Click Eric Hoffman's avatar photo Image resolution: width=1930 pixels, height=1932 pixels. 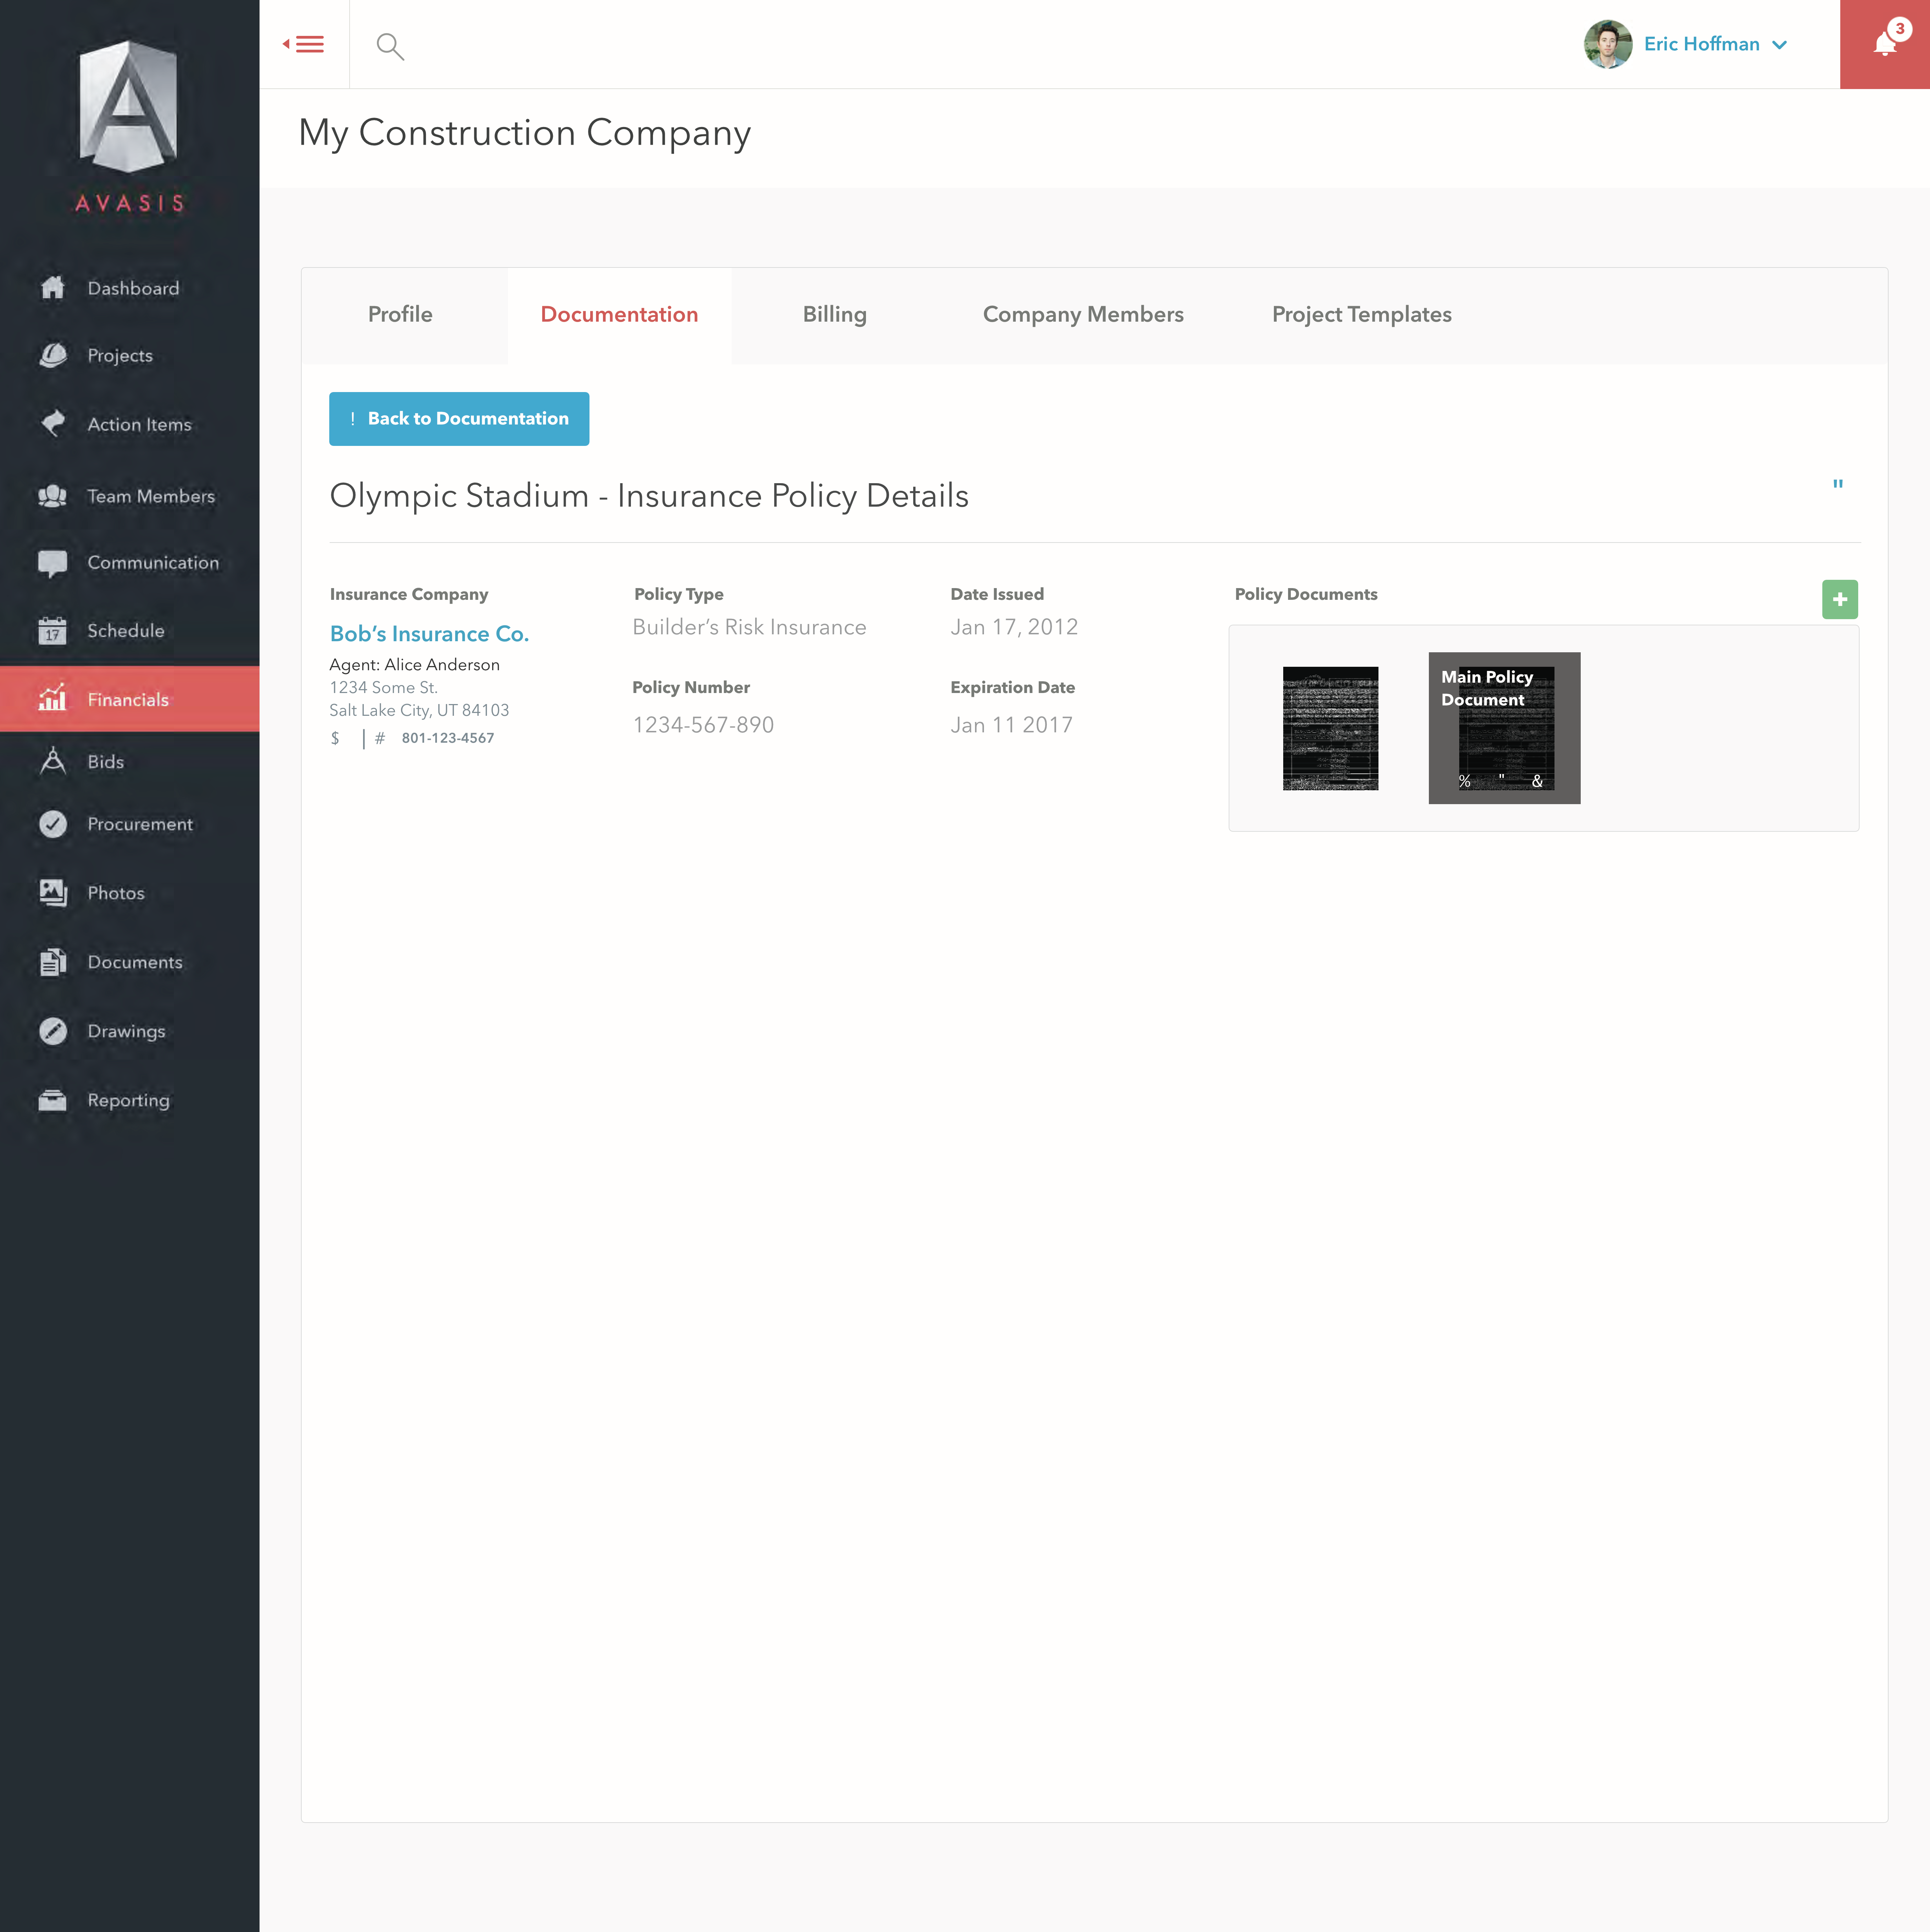click(1608, 44)
